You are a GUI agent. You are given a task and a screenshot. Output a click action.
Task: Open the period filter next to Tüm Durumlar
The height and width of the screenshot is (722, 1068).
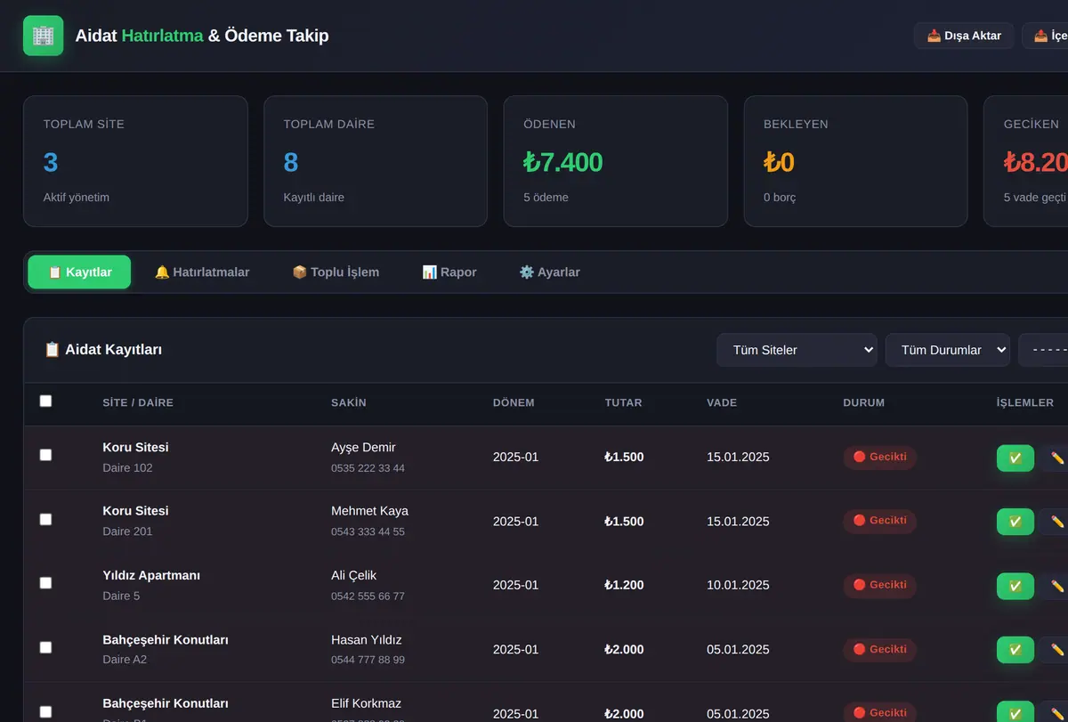[1043, 350]
